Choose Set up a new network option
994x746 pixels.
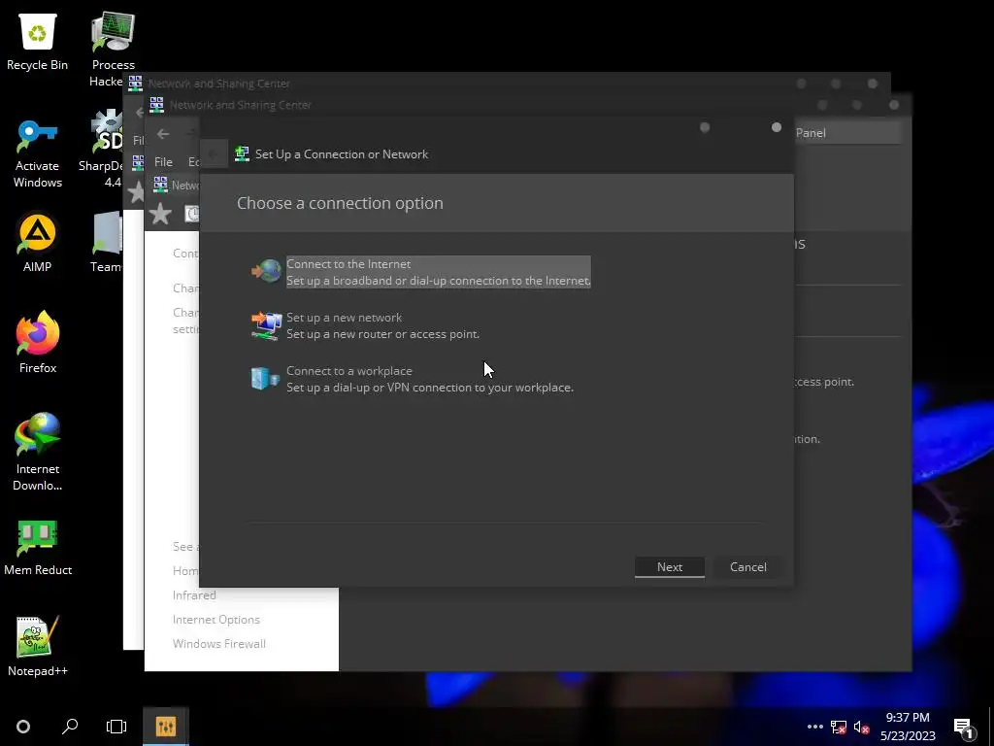point(382,325)
